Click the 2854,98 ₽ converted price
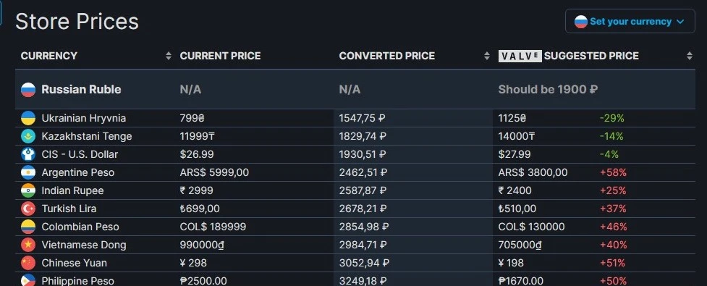The width and height of the screenshot is (707, 286). [x=364, y=227]
